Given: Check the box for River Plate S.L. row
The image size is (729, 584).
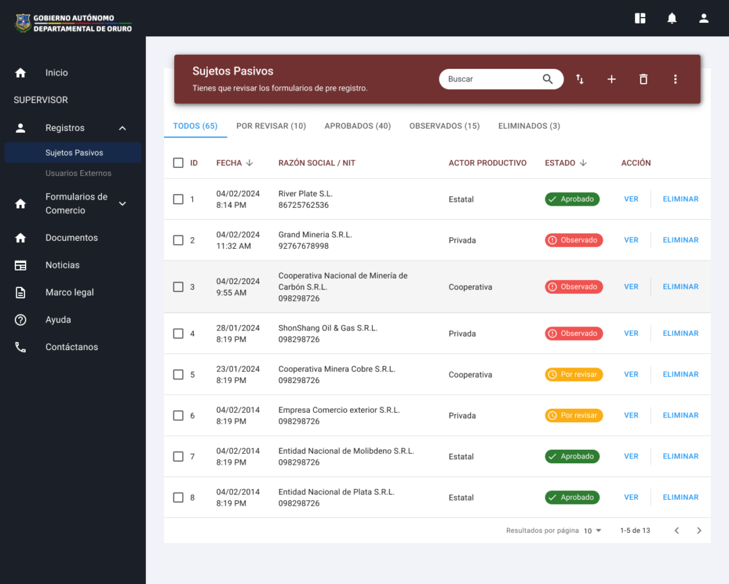Looking at the screenshot, I should tap(178, 200).
